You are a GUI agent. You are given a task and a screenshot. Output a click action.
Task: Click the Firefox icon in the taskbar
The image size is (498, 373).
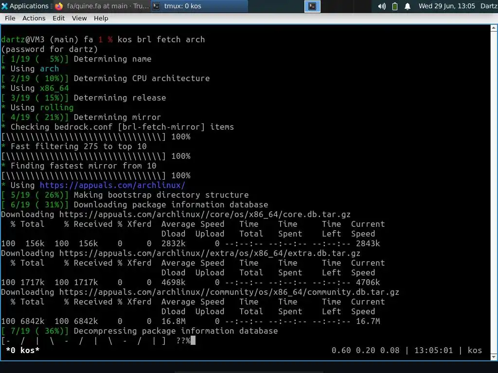[x=59, y=6]
